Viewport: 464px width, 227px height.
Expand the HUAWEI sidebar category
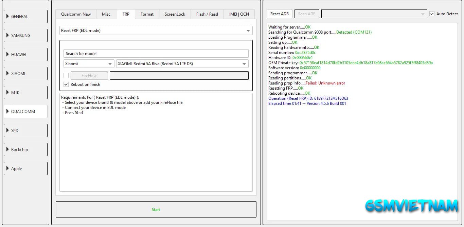click(25, 54)
